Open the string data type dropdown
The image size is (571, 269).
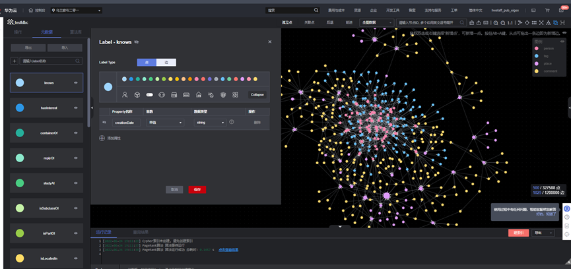210,123
